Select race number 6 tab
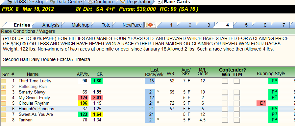295x126 pixels. click(x=262, y=25)
